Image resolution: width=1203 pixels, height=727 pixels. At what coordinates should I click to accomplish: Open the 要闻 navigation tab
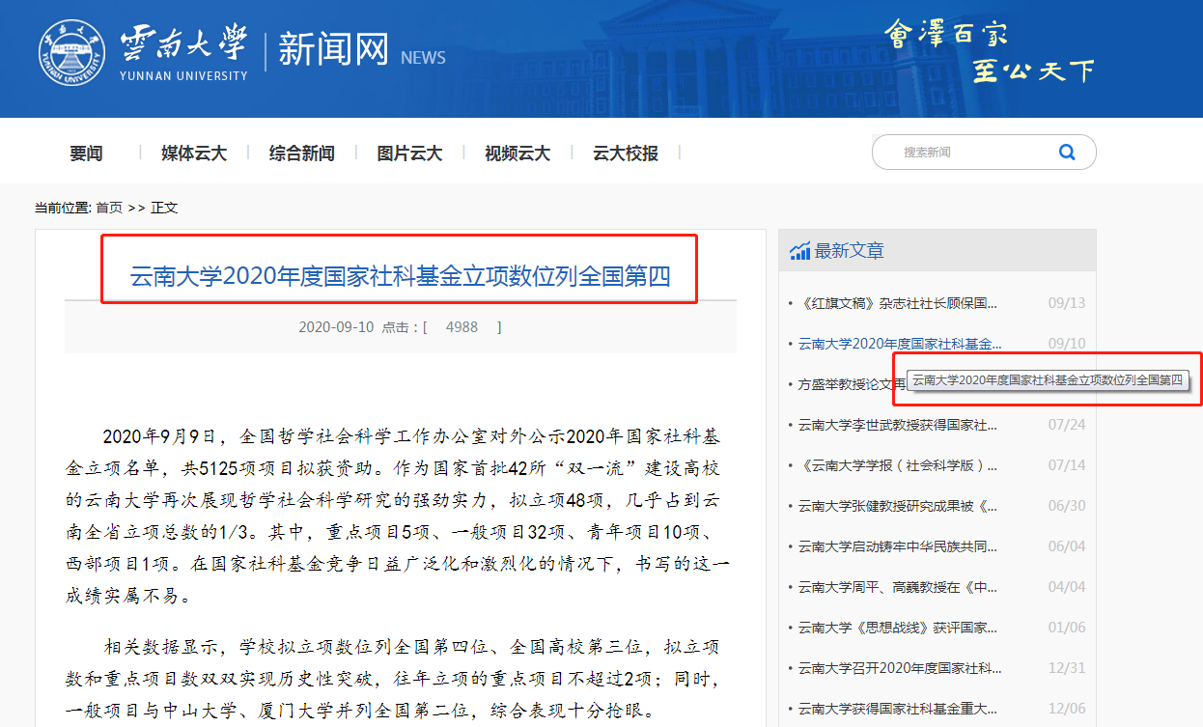pyautogui.click(x=86, y=153)
